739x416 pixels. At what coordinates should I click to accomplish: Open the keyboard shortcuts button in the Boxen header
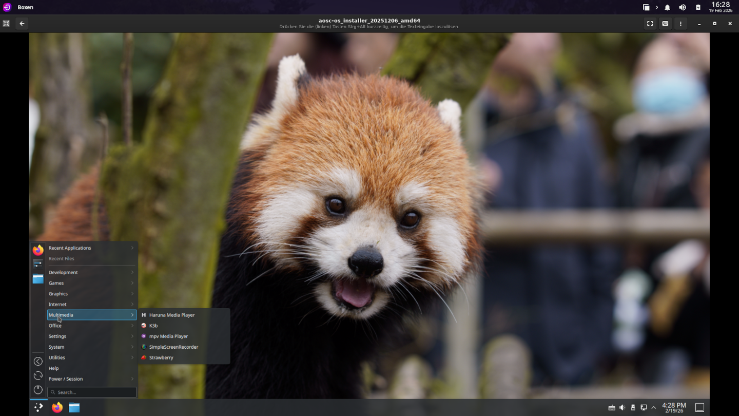pyautogui.click(x=665, y=24)
